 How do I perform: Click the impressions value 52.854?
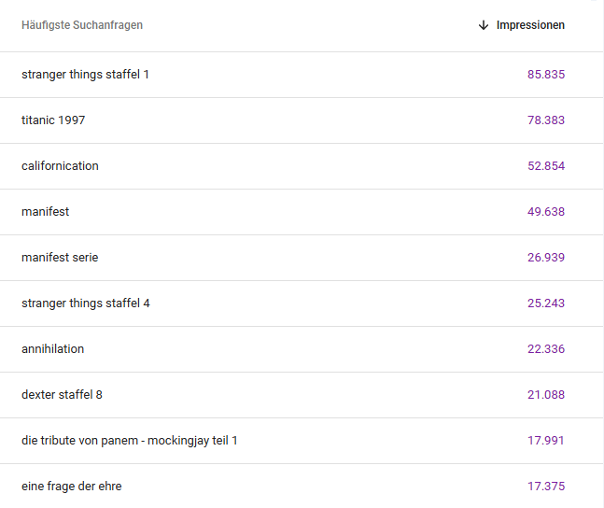(546, 165)
